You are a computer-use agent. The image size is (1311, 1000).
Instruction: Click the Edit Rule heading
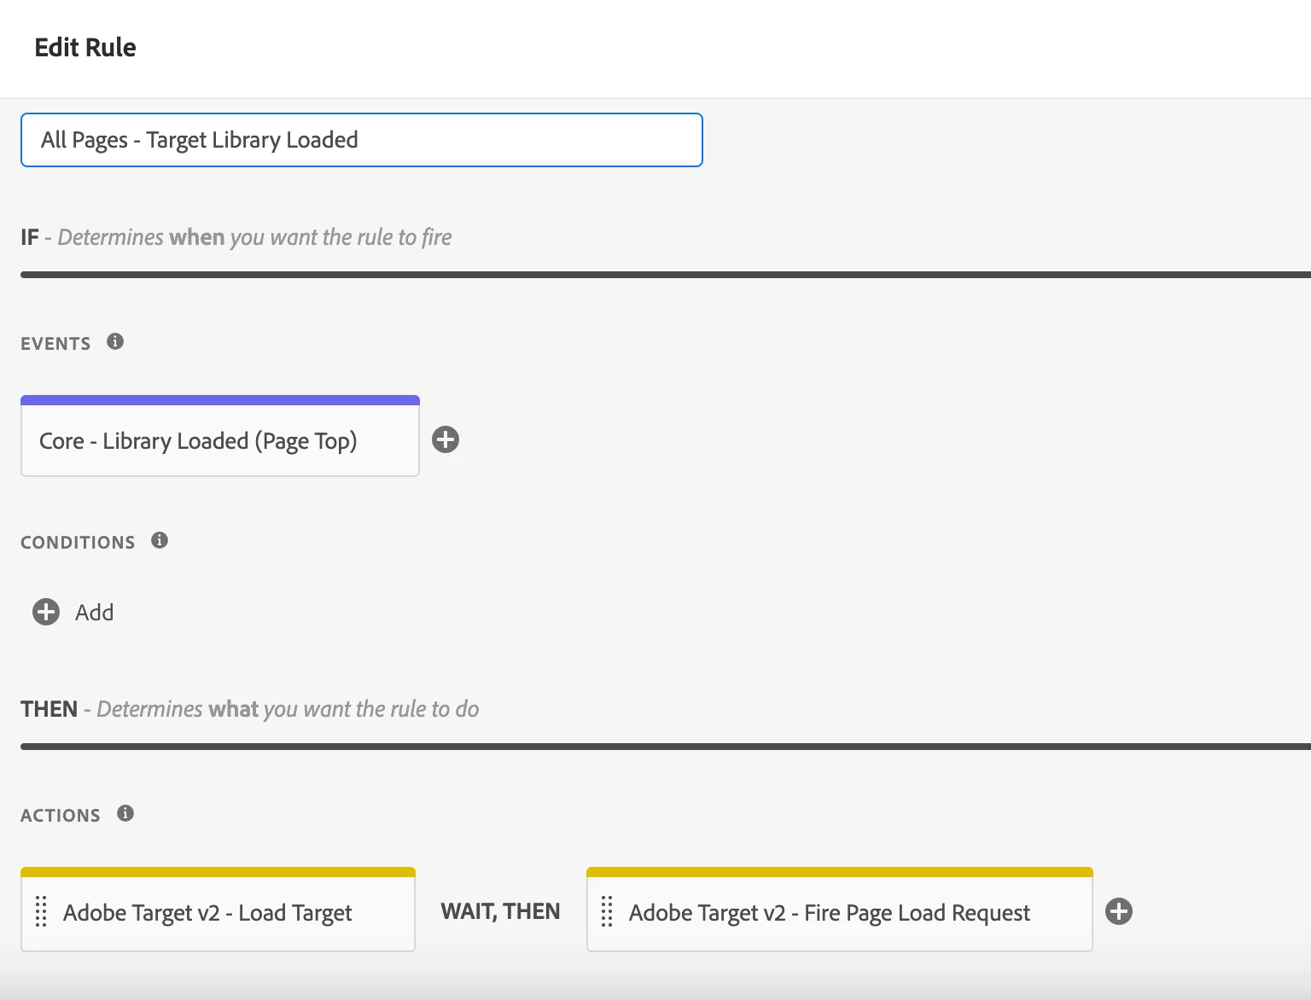tap(85, 48)
